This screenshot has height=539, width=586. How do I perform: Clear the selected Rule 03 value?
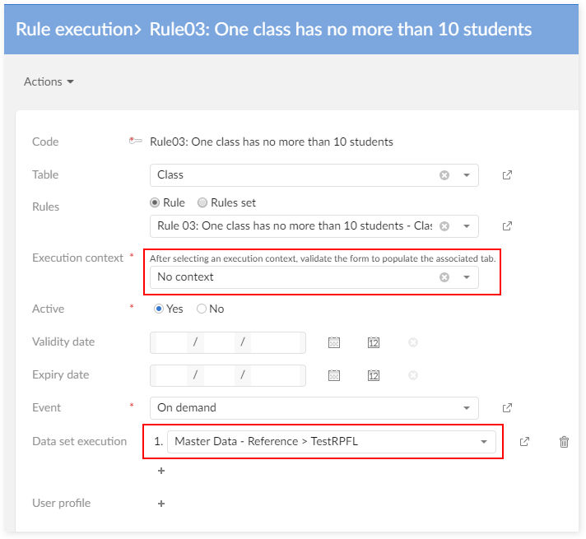tap(444, 226)
